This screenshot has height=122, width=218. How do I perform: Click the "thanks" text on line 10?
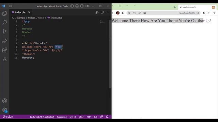pos(28,54)
